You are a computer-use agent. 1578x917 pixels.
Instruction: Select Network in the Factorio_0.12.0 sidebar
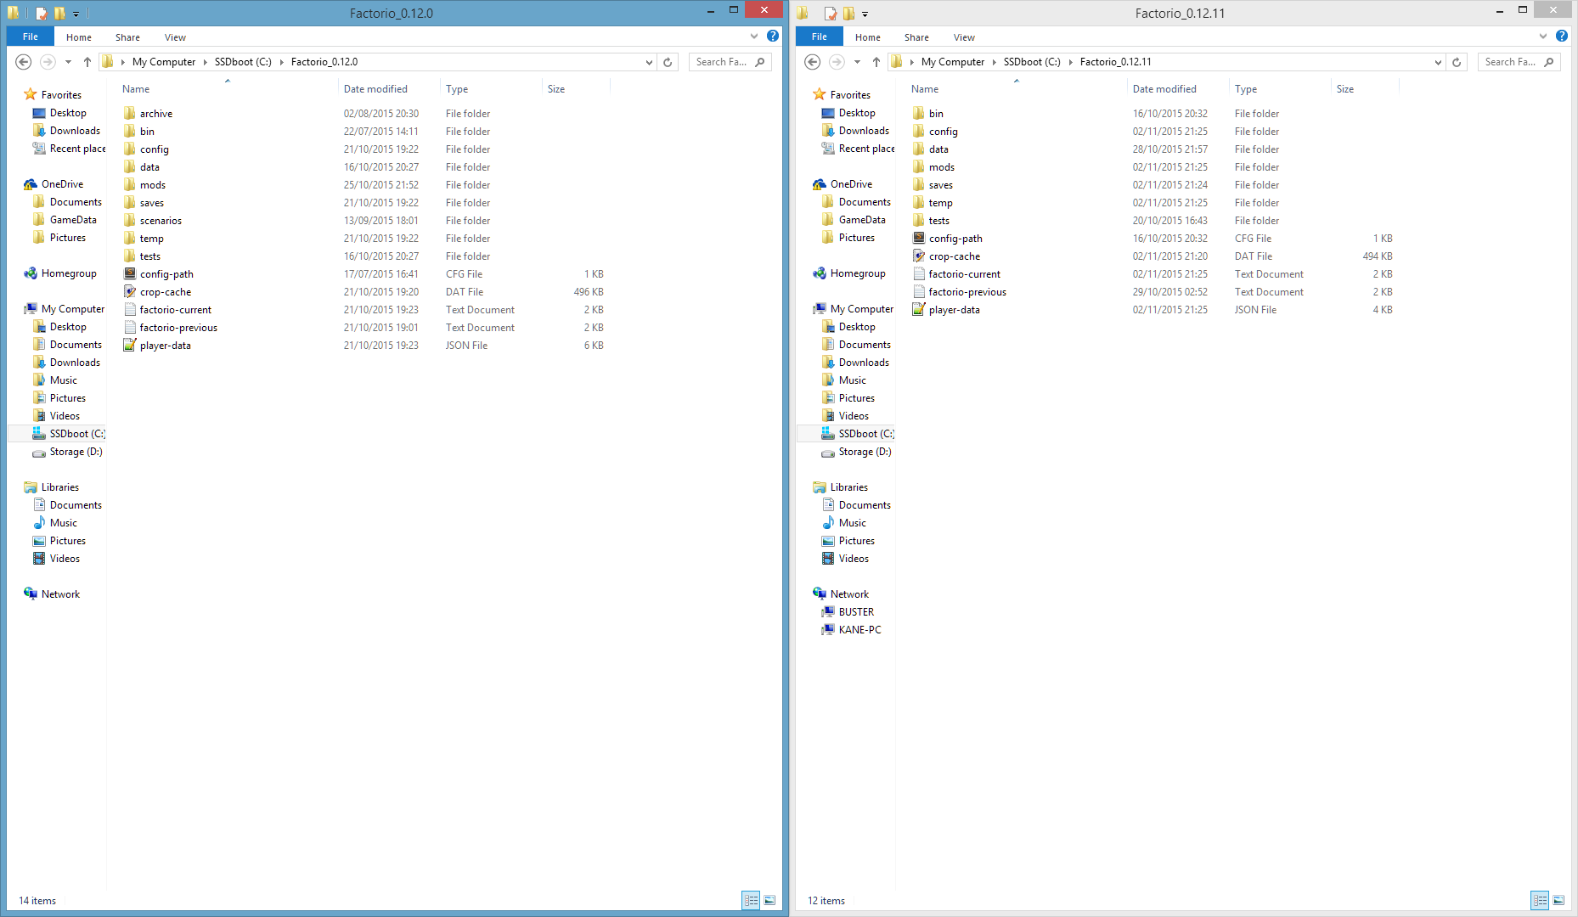[60, 594]
